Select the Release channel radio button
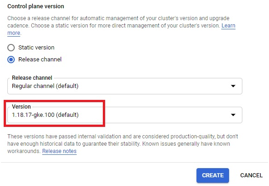Screen dimensions: 269x186 click(11, 60)
